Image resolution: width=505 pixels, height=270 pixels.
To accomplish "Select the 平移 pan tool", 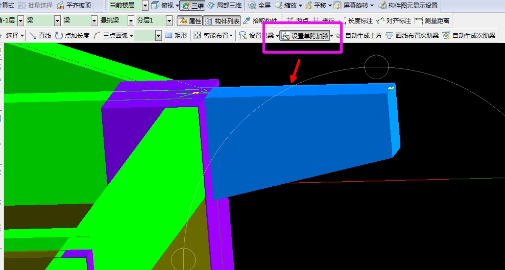I will (x=315, y=5).
